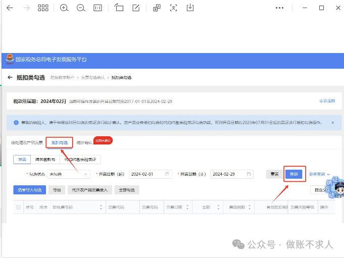Open the image edit tool
344x258 pixels.
(x=136, y=8)
